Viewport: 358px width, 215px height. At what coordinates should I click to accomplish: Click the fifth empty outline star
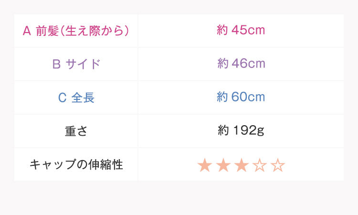277,165
